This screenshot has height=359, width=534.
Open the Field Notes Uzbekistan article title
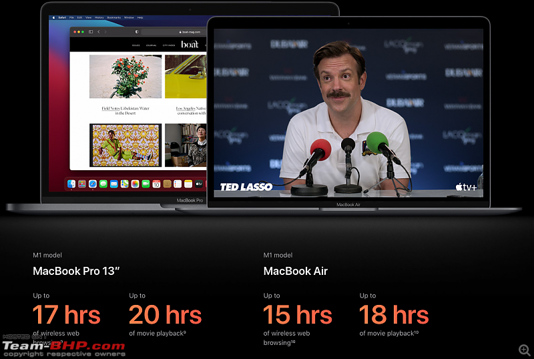coord(125,111)
